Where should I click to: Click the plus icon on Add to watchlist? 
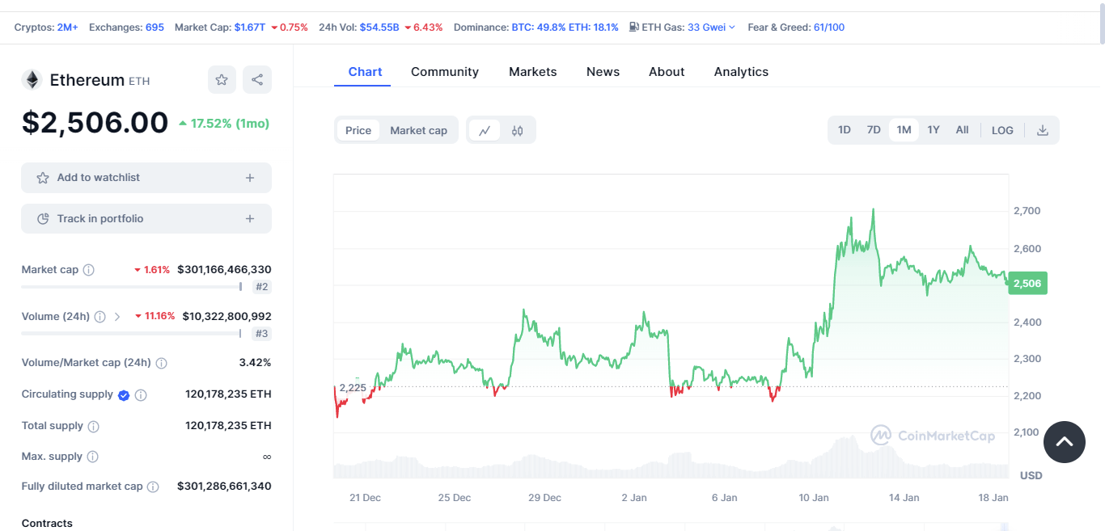coord(250,178)
